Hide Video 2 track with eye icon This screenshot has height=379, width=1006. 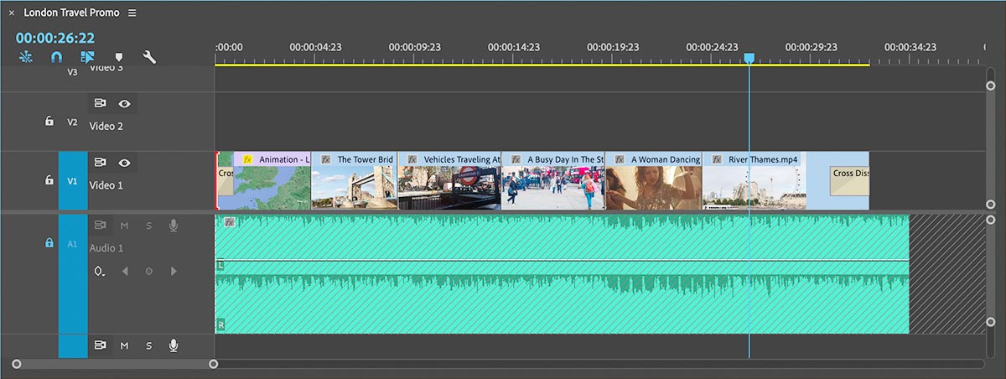click(x=124, y=104)
